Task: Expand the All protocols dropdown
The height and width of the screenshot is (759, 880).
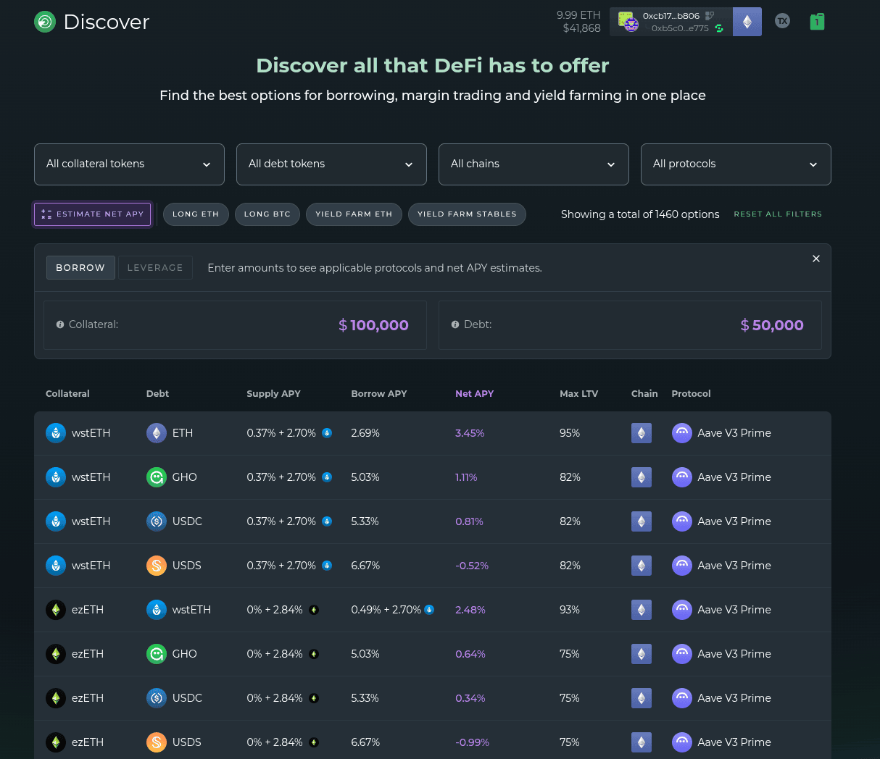Action: [x=736, y=164]
